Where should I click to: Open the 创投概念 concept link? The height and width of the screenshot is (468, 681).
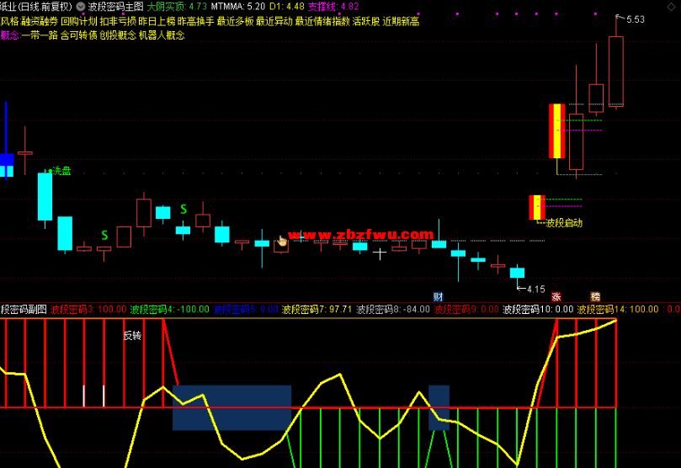coord(118,35)
